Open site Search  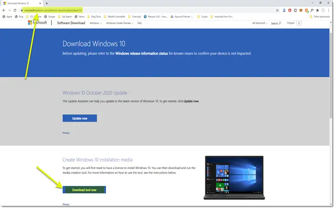[x=276, y=23]
